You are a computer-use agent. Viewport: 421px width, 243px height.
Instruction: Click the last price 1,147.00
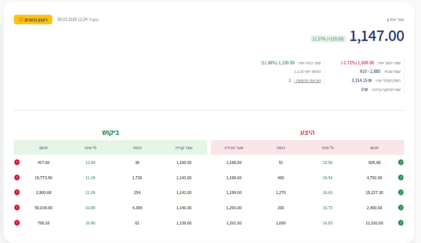coord(377,36)
